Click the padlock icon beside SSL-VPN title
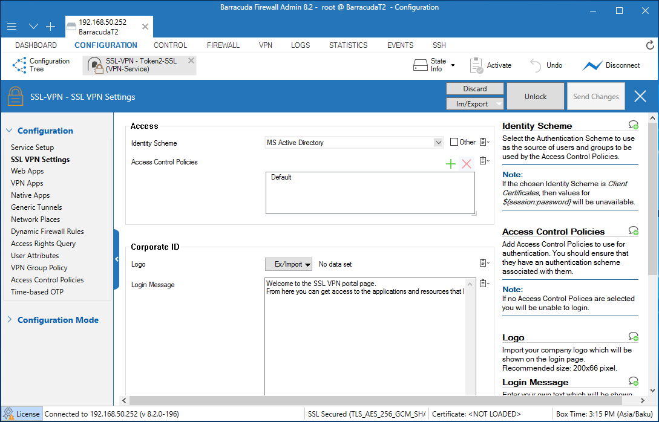The height and width of the screenshot is (422, 659). coord(16,96)
